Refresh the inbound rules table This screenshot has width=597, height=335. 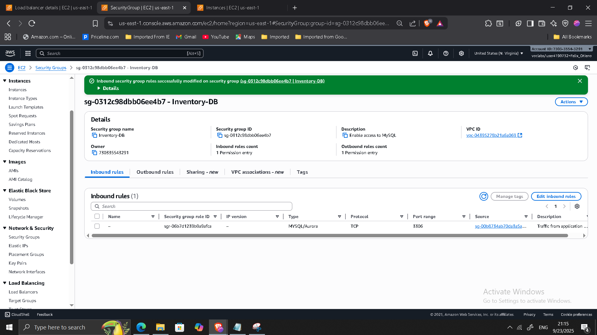pyautogui.click(x=484, y=196)
